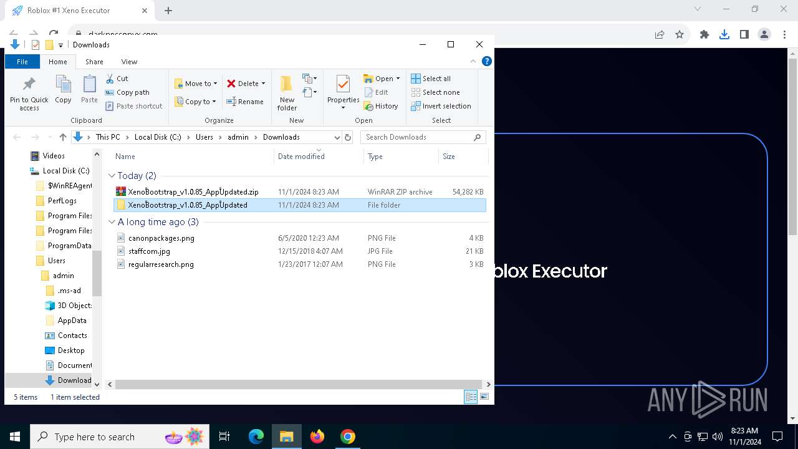
Task: Go up one folder level
Action: 62,137
